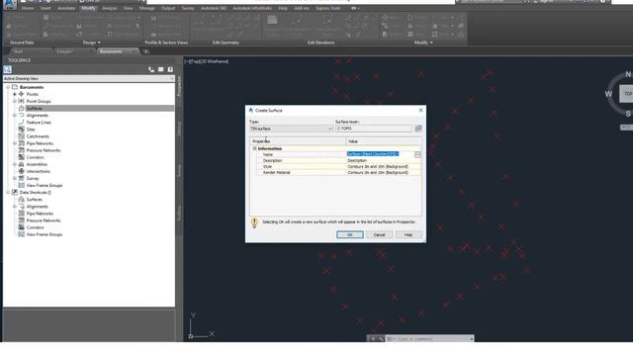Image resolution: width=633 pixels, height=356 pixels.
Task: Click the W compass letter on the ViewCube
Action: [608, 94]
